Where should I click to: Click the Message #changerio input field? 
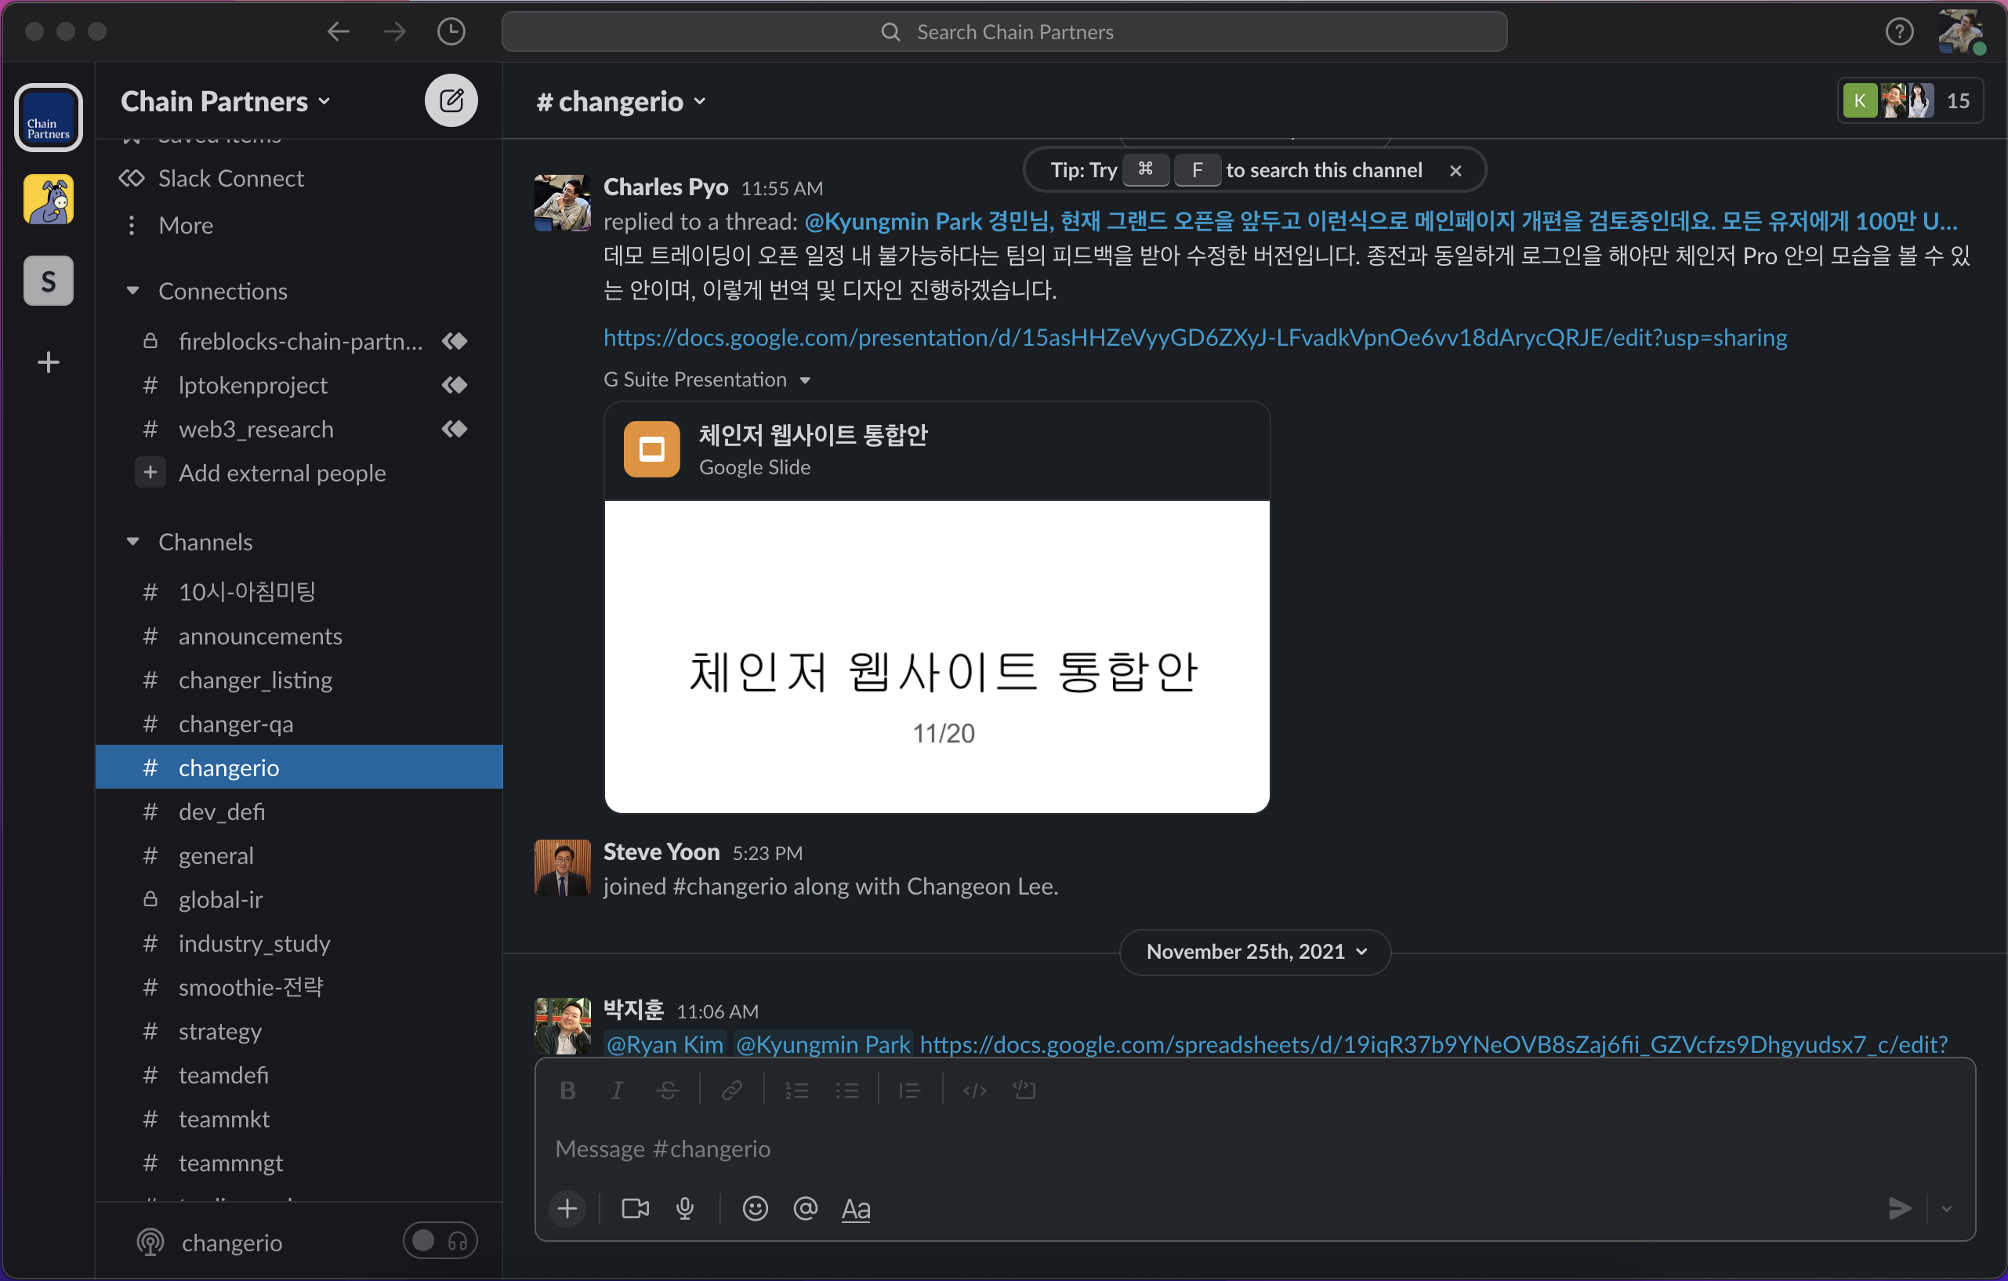(x=1168, y=1149)
